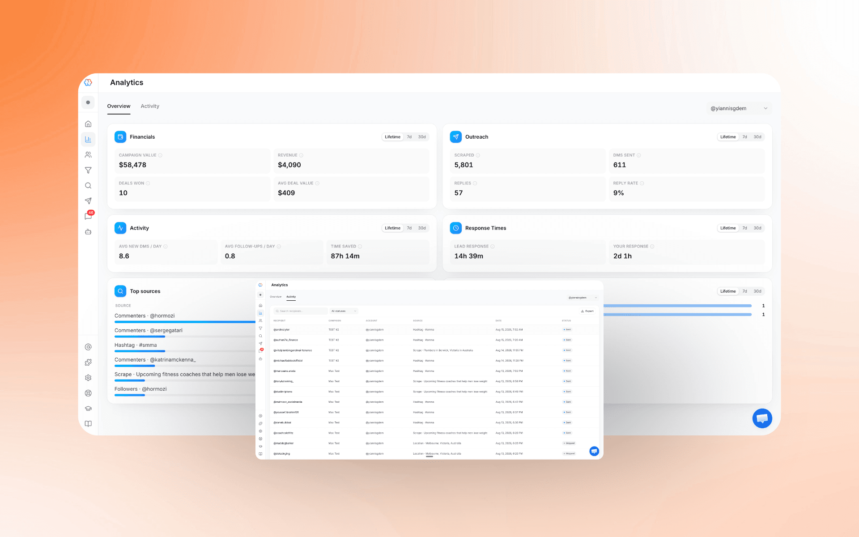This screenshot has height=537, width=859.
Task: Switch to the Activity tab in the main dashboard
Action: 150,107
